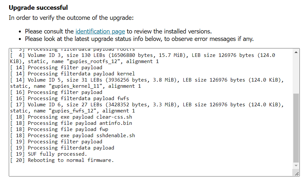Click the log box scrollbar thumb
The height and width of the screenshot is (183, 306).
click(296, 128)
